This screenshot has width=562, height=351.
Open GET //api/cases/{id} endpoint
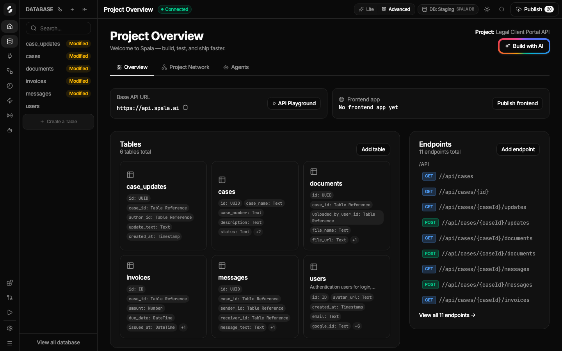(479, 192)
